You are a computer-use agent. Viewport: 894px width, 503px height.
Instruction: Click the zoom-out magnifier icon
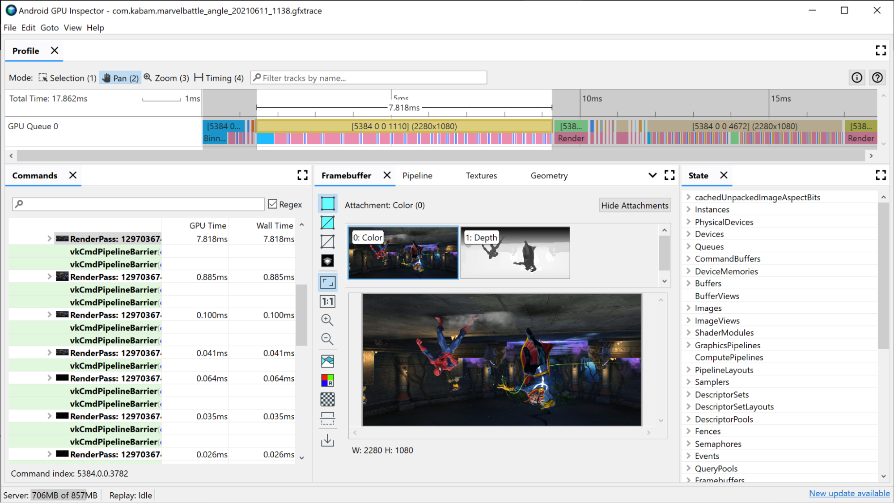coord(327,339)
